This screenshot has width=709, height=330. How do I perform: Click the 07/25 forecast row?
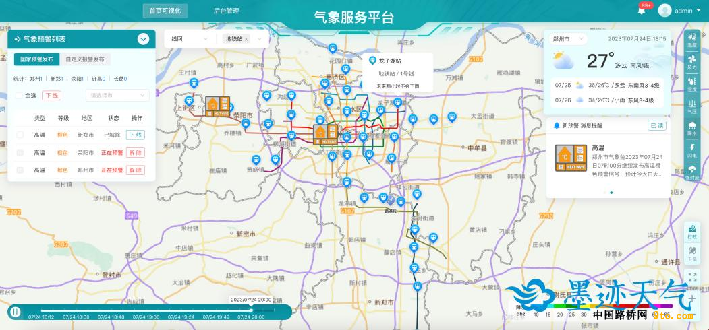tap(607, 85)
